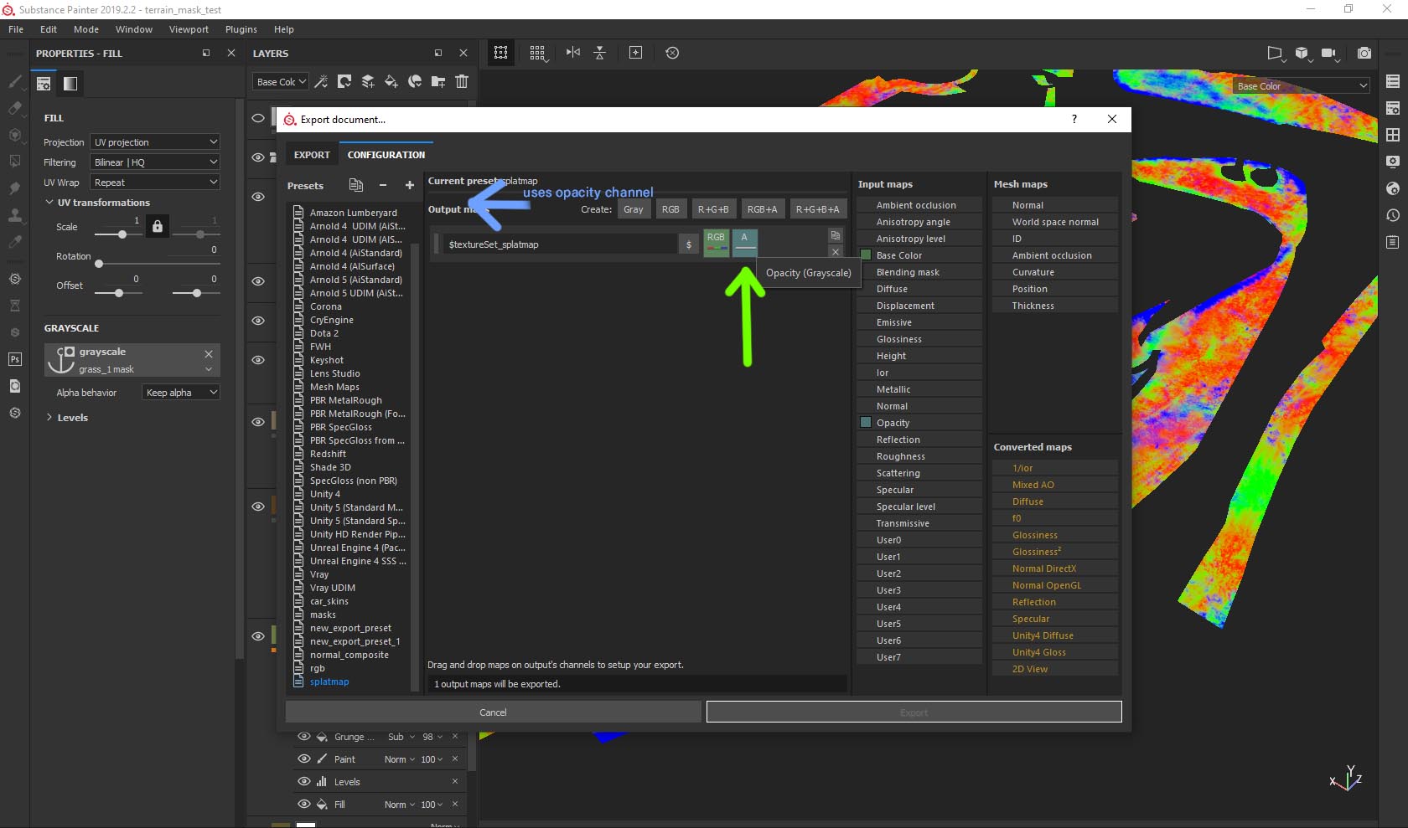Remove the grayscale grass_1 mask resource
The height and width of the screenshot is (828, 1408).
coord(209,354)
